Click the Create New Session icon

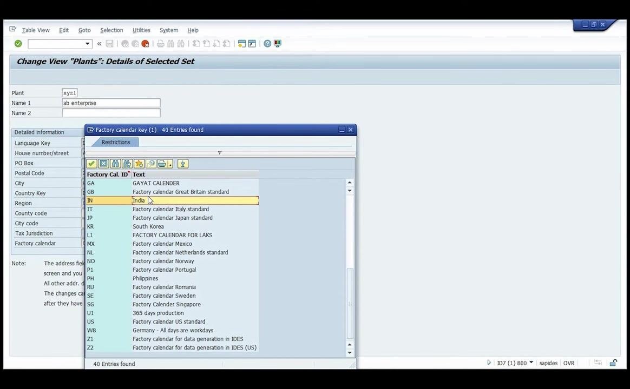coord(242,44)
